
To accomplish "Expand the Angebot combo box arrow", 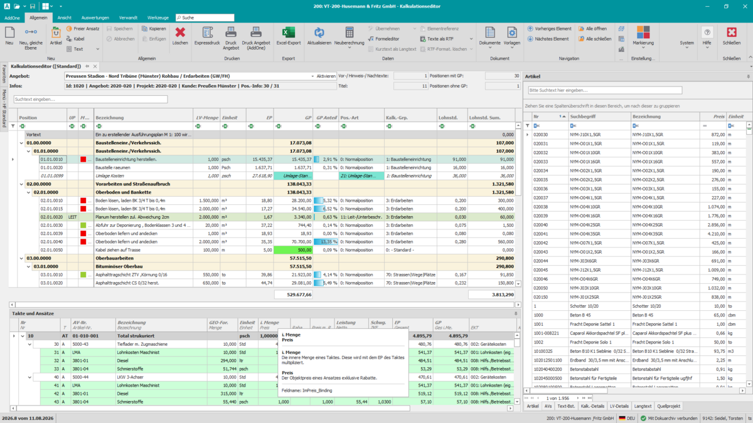I will pos(312,76).
